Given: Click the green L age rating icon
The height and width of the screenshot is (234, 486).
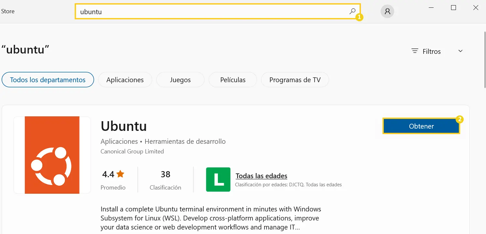Looking at the screenshot, I should 218,180.
